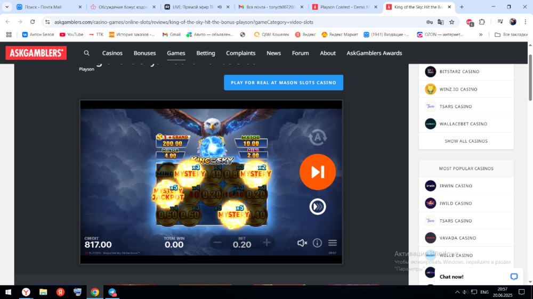Image resolution: width=533 pixels, height=299 pixels.
Task: Open the tab search dropdown arrow
Action: coord(7,7)
